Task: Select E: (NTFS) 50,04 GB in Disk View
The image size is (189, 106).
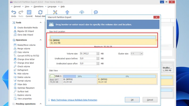Action: (x=127, y=79)
